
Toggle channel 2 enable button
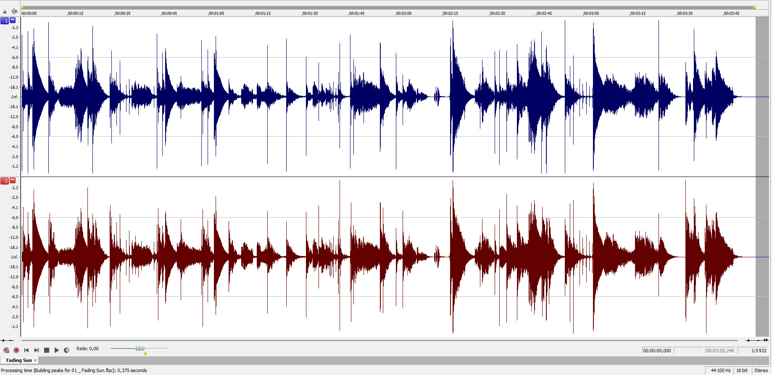point(5,181)
